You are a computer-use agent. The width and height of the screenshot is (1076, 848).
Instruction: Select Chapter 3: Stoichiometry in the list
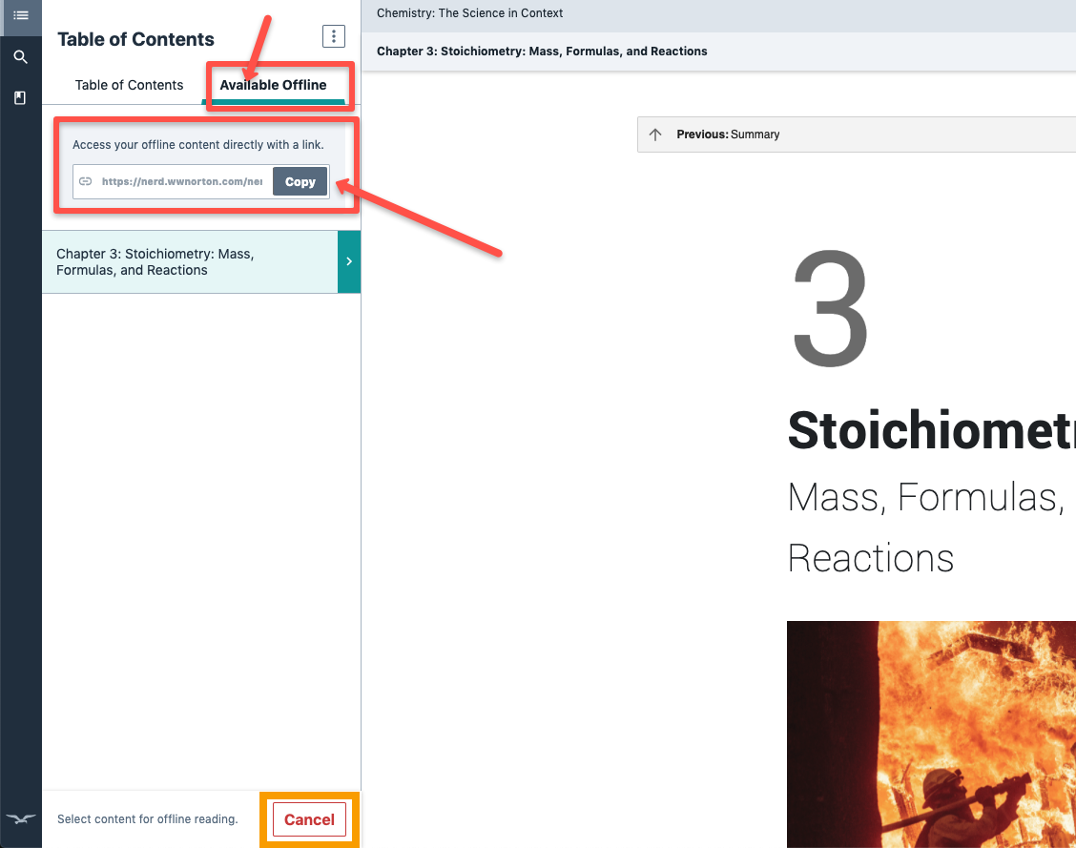[x=190, y=262]
